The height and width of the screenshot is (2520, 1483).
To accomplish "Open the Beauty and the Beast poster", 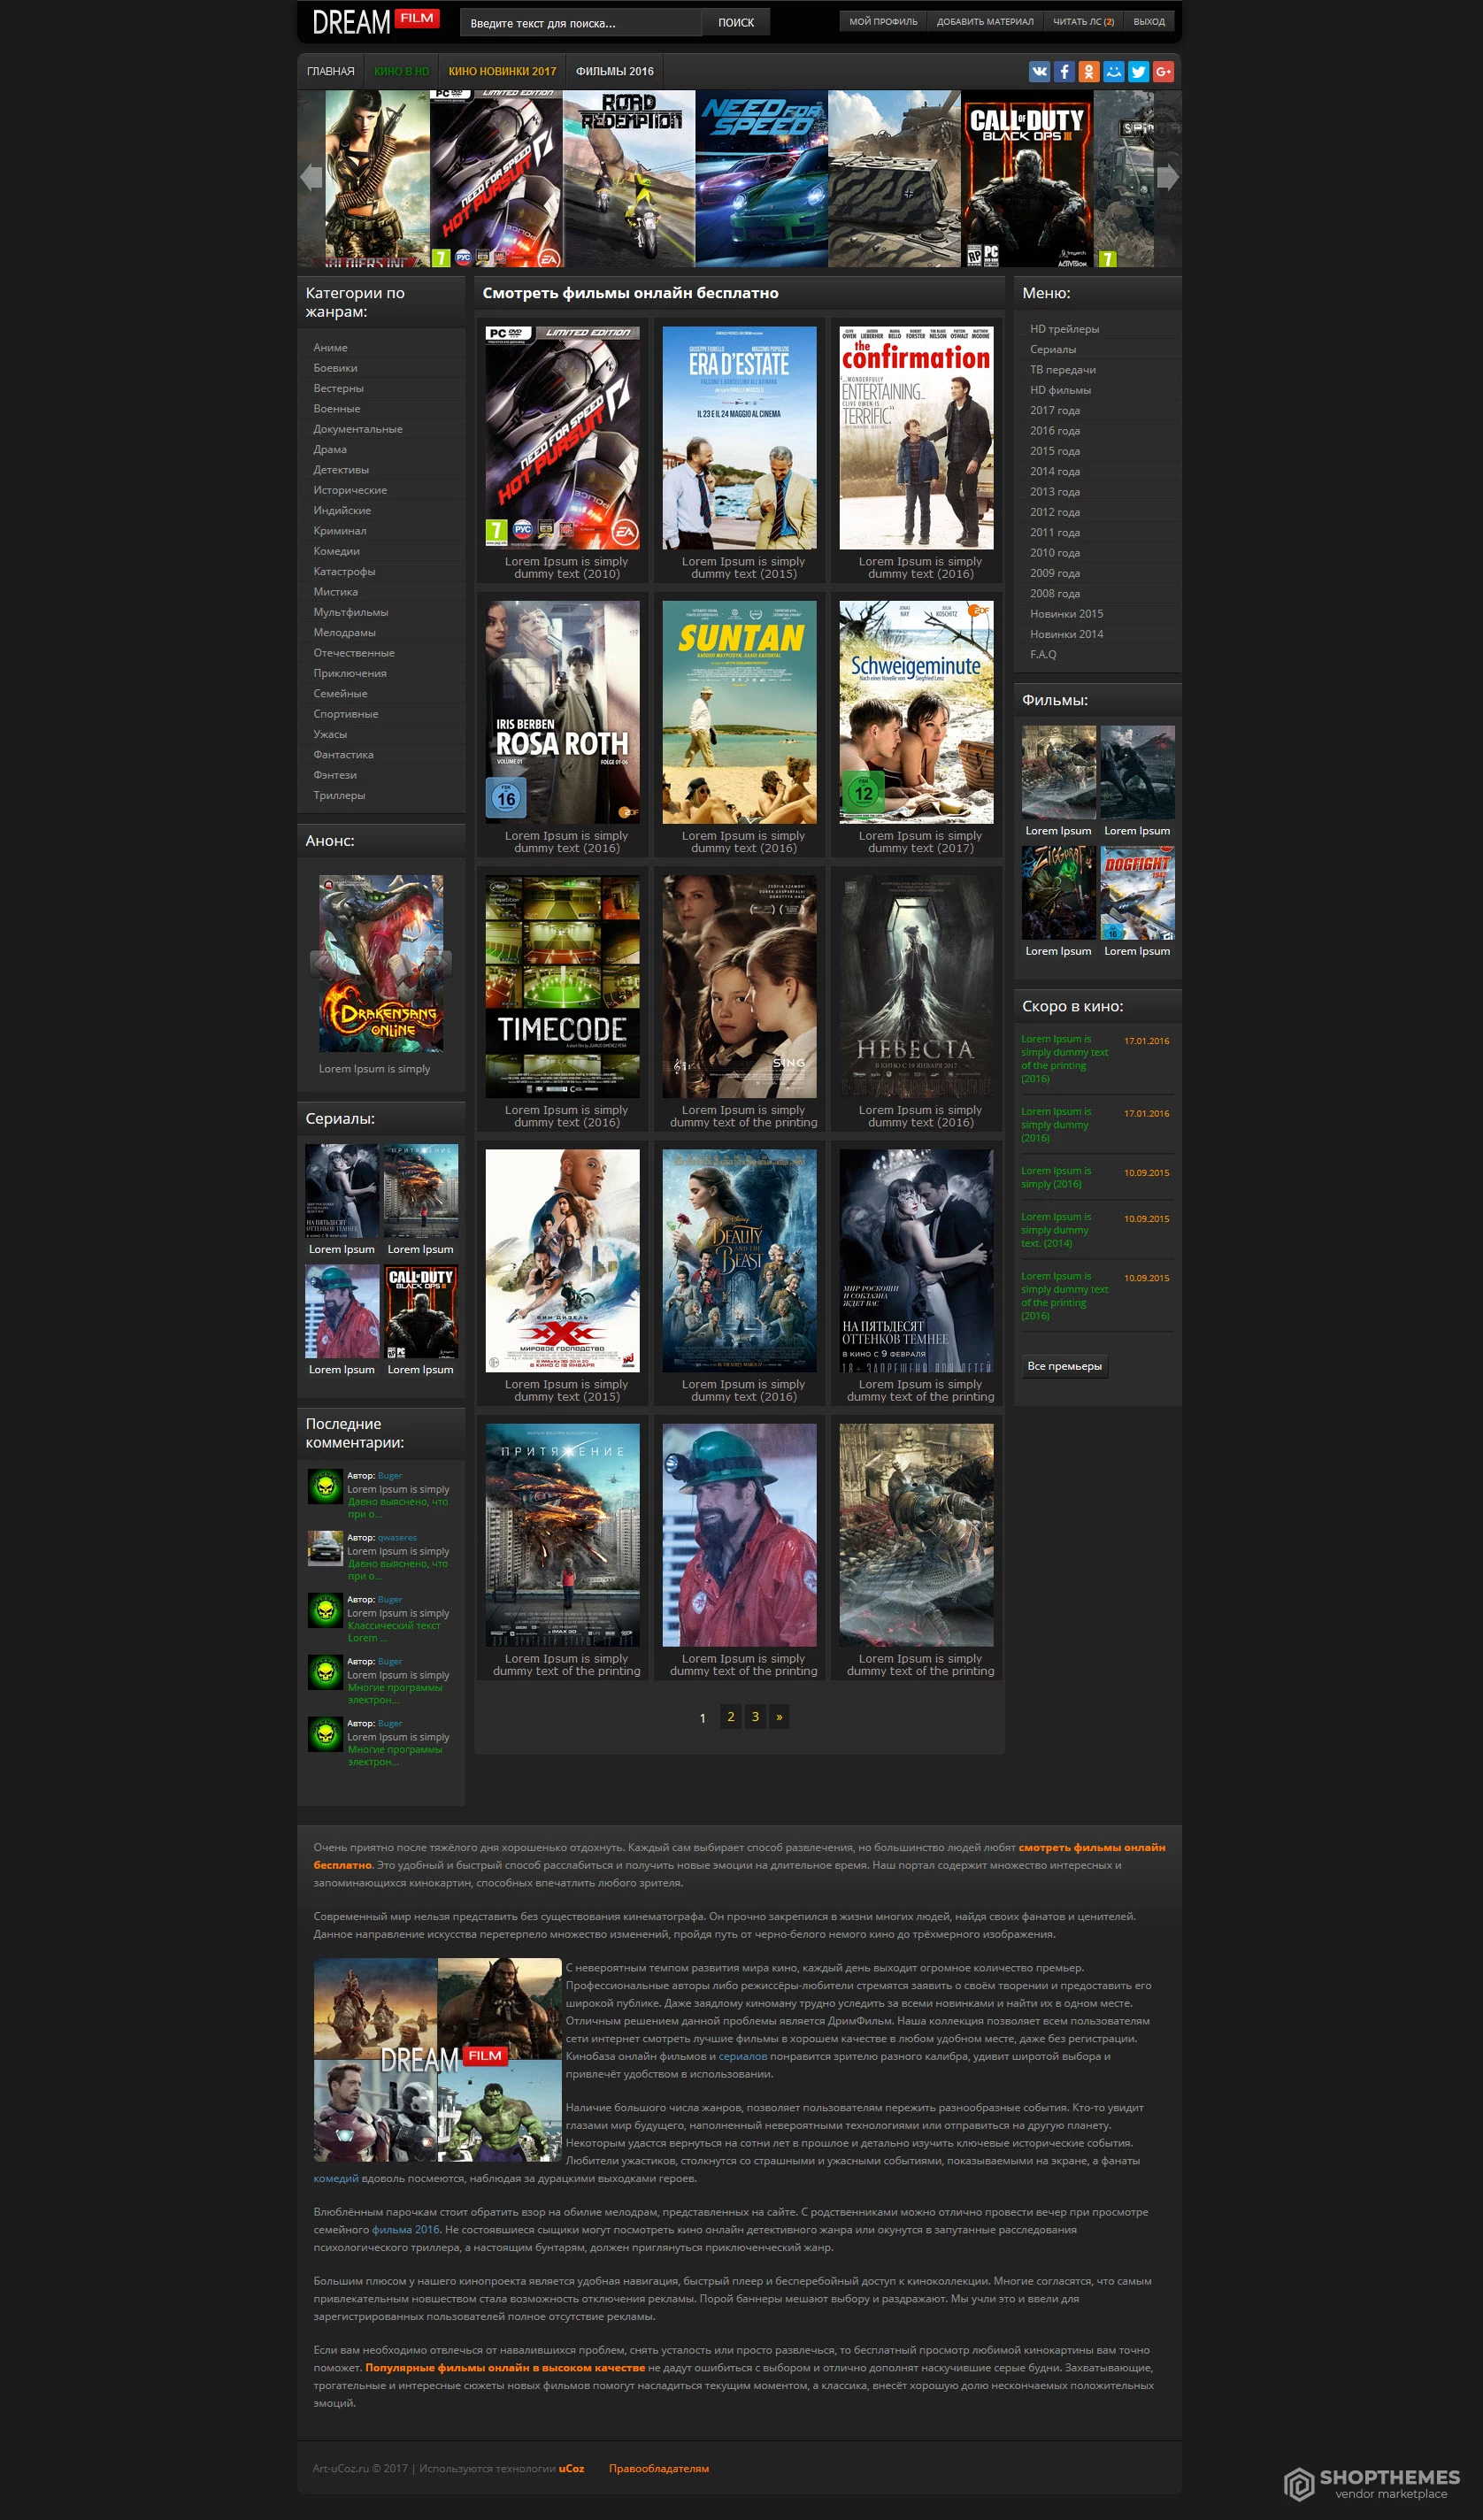I will [739, 1261].
